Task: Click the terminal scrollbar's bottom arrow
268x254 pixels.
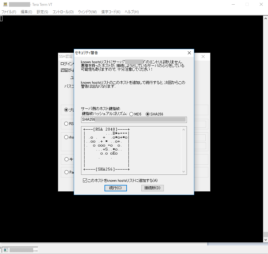Action: (x=266, y=239)
